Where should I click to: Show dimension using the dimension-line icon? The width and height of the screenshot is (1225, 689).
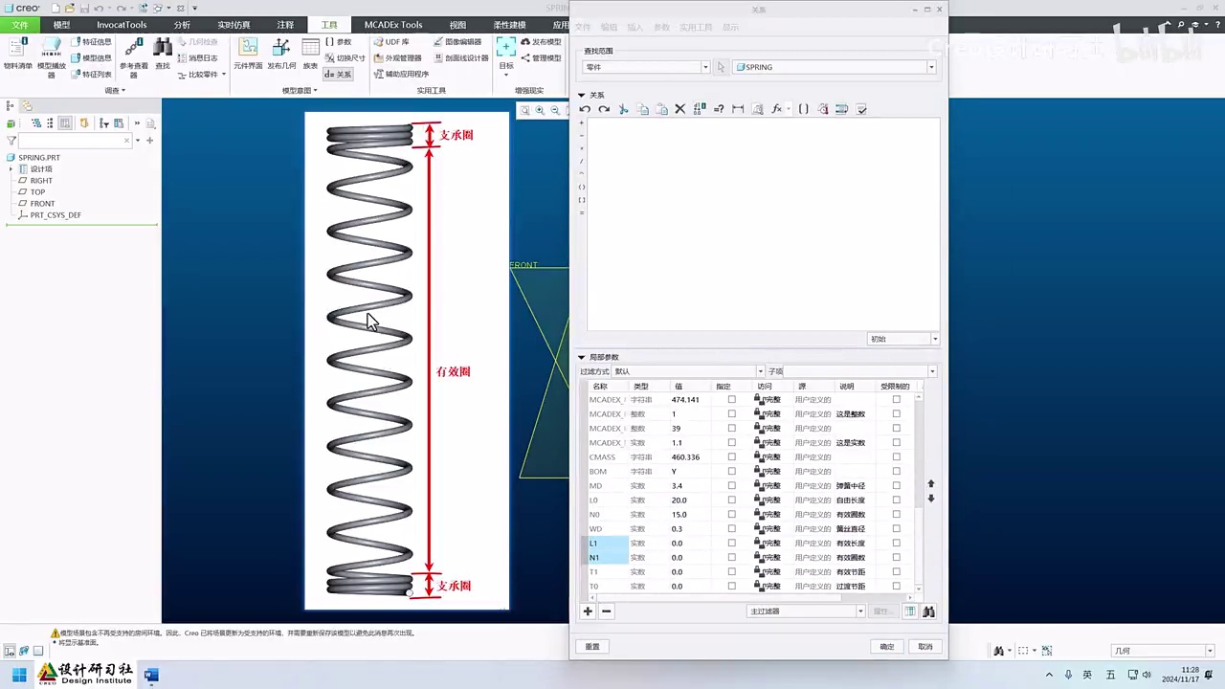[x=738, y=109]
